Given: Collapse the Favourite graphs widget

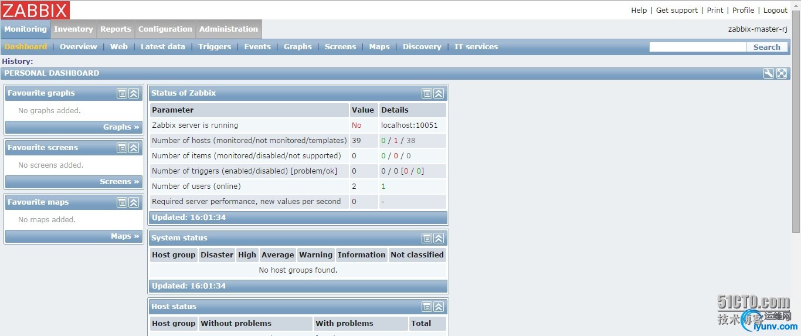Looking at the screenshot, I should [x=134, y=93].
